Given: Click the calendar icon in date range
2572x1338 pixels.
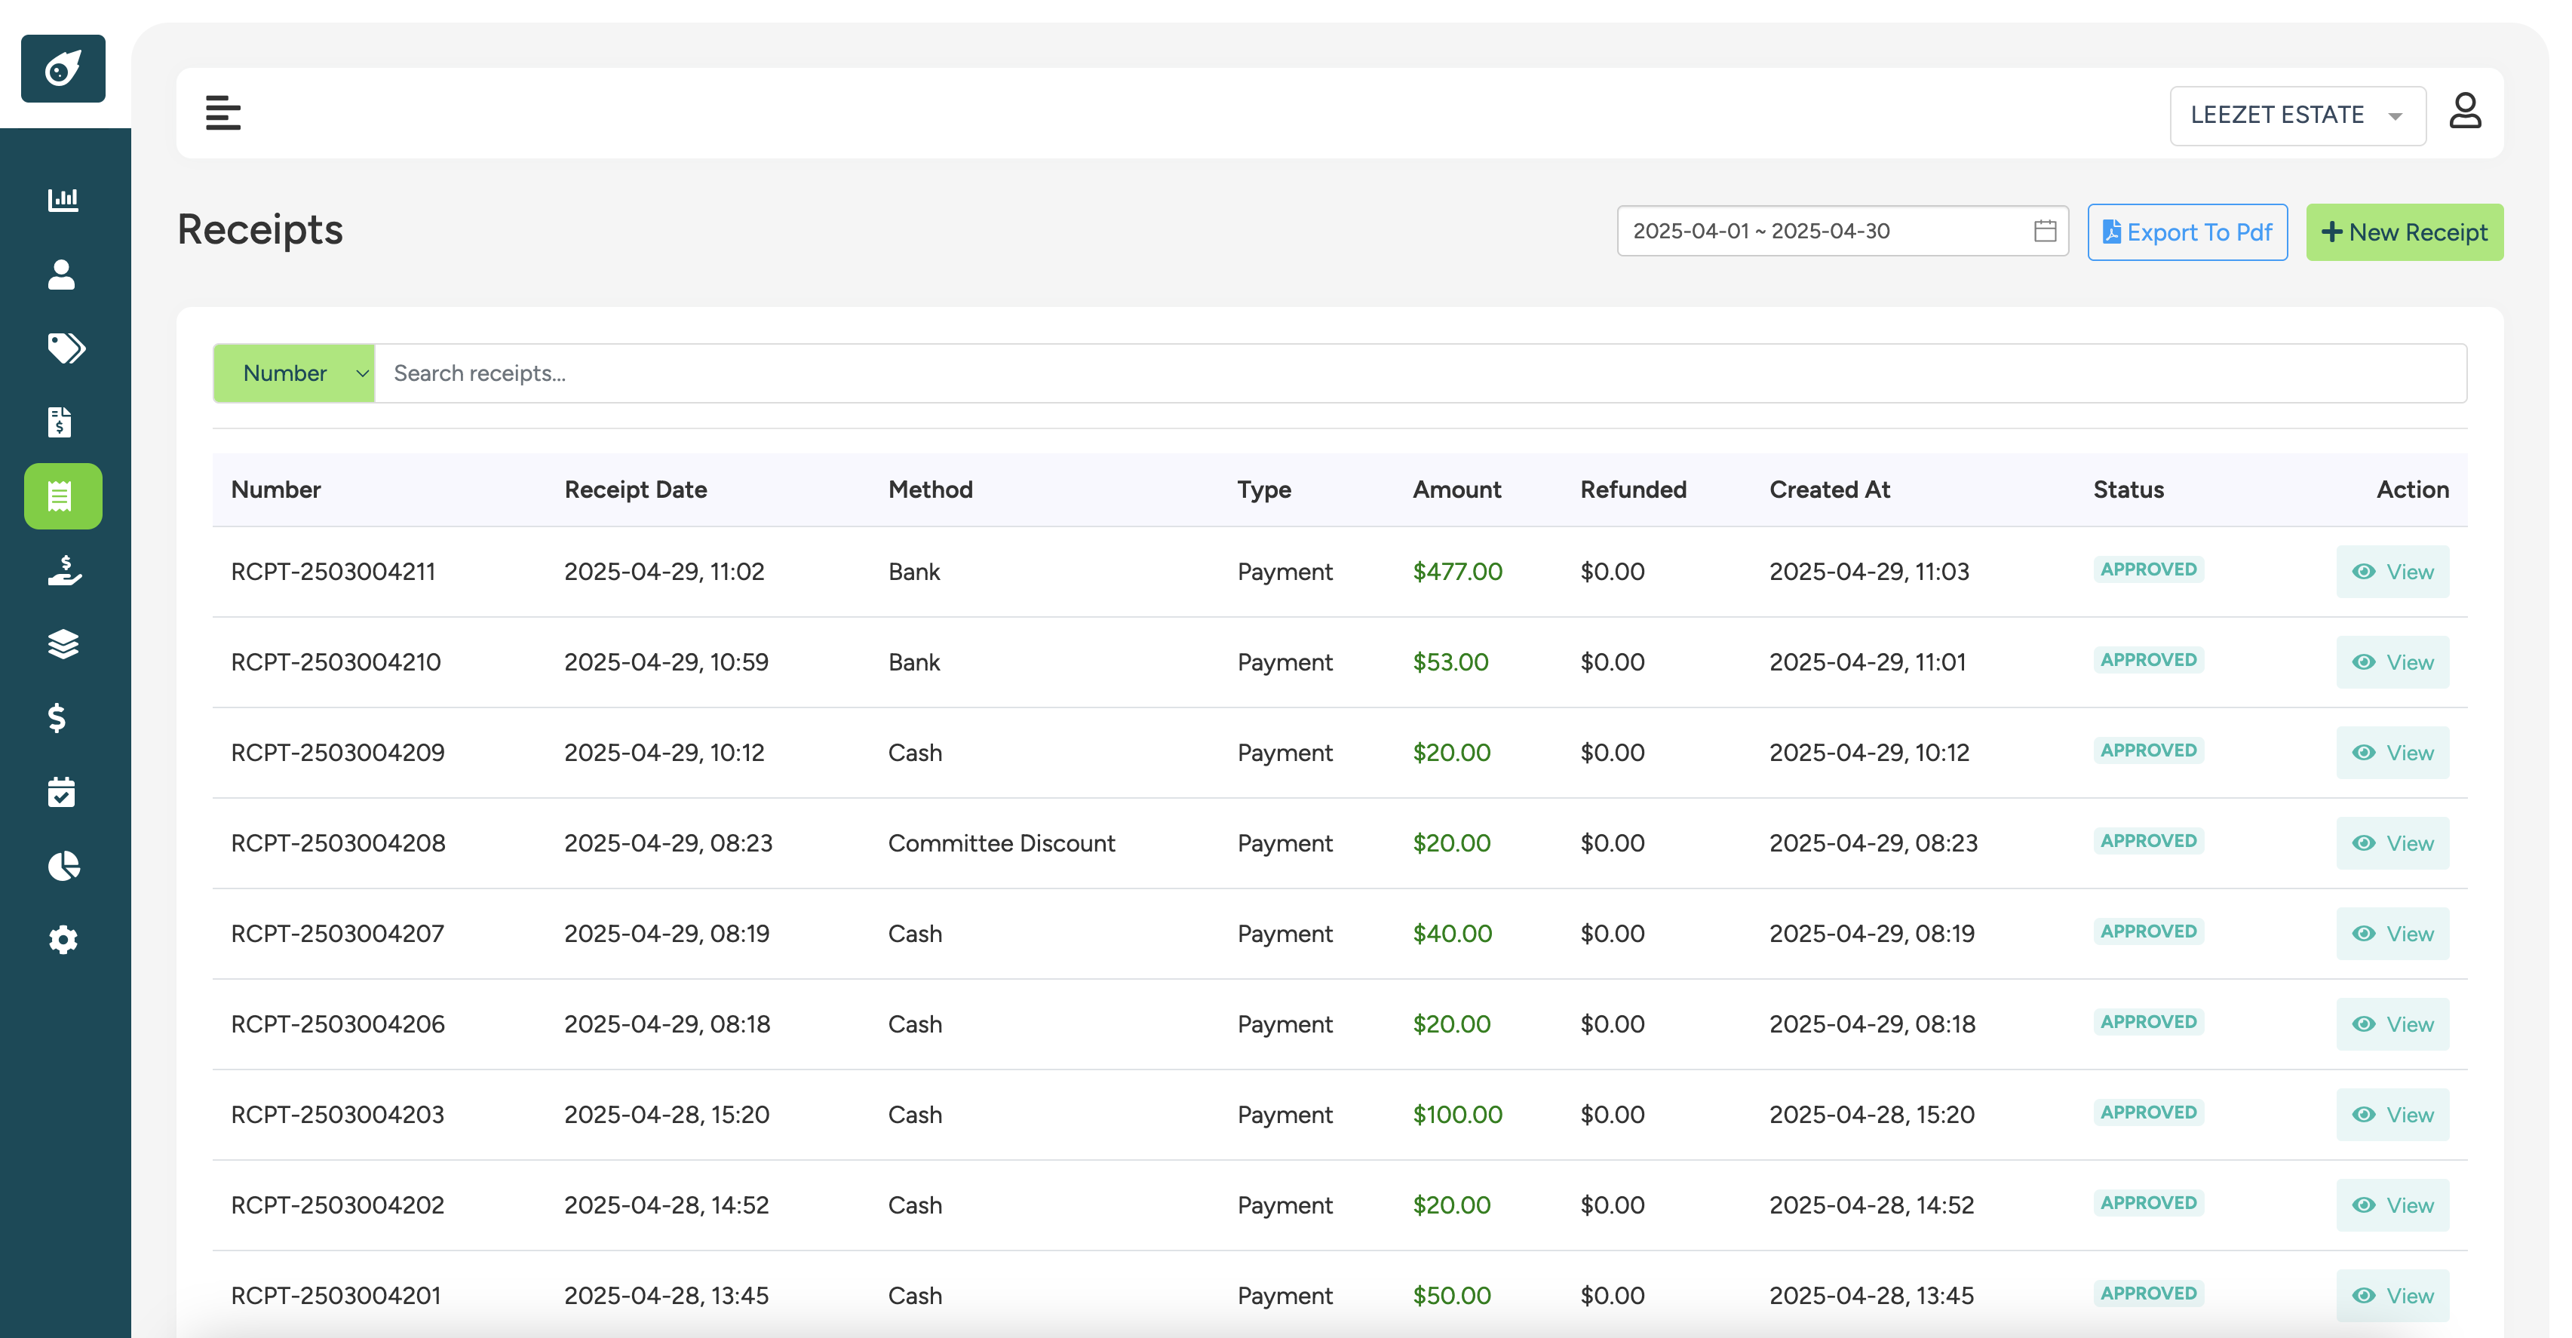Looking at the screenshot, I should click(x=2045, y=231).
